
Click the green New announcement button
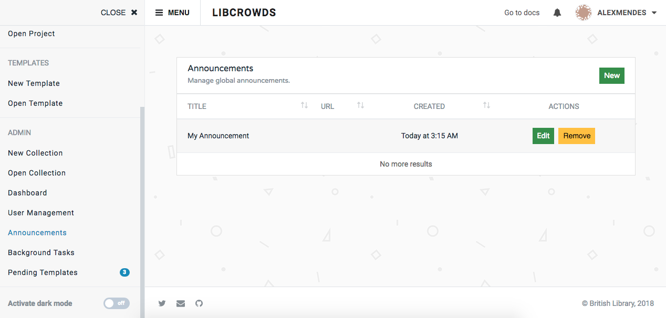(611, 75)
